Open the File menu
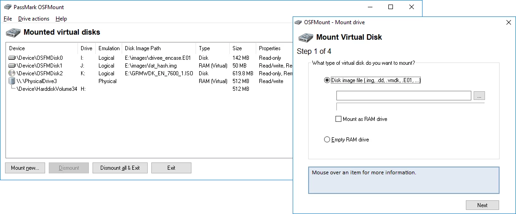 pyautogui.click(x=8, y=19)
